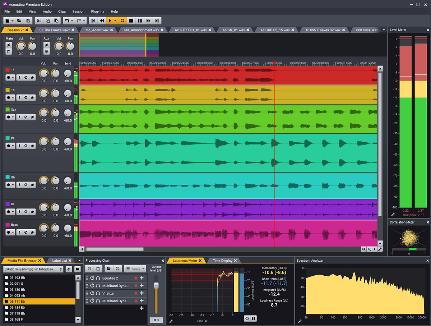Zoom out on the timeline horizontally
Viewport: 431px width, 326px height.
pos(369,249)
